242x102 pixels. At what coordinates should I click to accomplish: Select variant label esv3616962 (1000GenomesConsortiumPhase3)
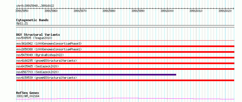(49, 44)
